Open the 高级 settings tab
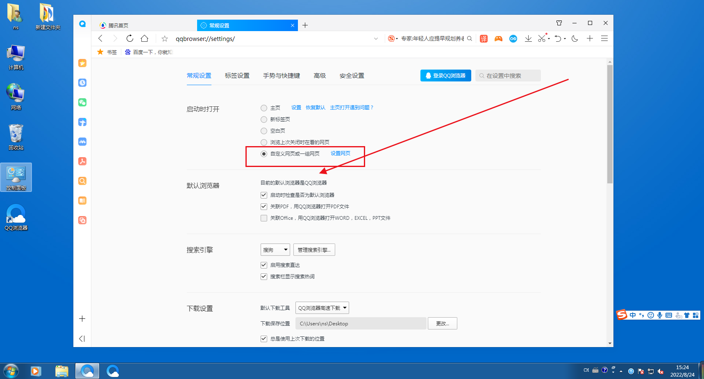This screenshot has width=704, height=379. pyautogui.click(x=320, y=76)
